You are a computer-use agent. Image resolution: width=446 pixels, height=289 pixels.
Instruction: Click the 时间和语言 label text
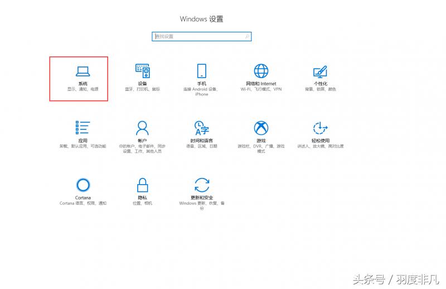202,141
